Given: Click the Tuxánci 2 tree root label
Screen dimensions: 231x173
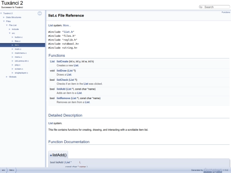Looking at the screenshot, I should click(8, 13).
